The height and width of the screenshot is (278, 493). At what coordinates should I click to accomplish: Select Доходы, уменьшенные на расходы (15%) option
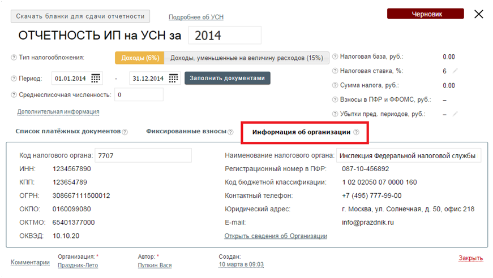(246, 58)
